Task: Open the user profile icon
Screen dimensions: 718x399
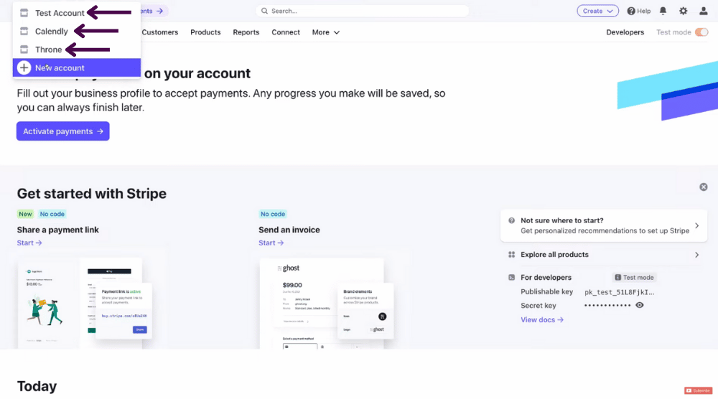Action: pos(704,11)
